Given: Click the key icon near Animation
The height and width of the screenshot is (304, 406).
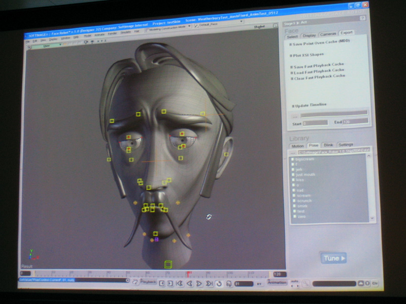Looking at the screenshot, I should point(306,284).
